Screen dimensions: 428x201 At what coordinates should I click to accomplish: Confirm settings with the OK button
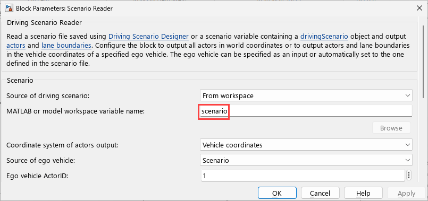click(277, 194)
